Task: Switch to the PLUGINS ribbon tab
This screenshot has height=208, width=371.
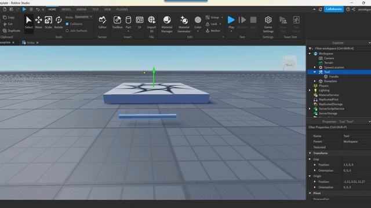Action: [x=122, y=9]
